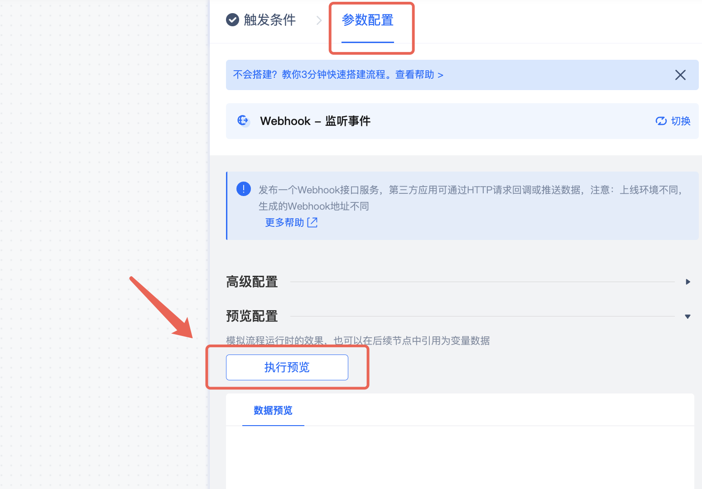Run preview with the 执行预览 button
This screenshot has height=489, width=702.
tap(287, 367)
